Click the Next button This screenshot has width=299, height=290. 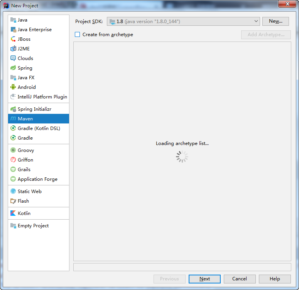[x=204, y=279]
